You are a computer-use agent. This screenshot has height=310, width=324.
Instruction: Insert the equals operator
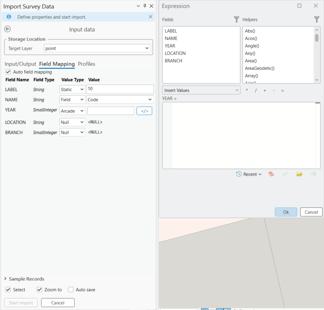coord(283,90)
